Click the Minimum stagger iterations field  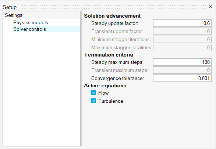pyautogui.click(x=182, y=39)
